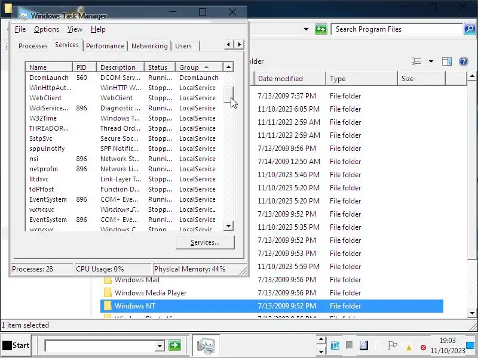This screenshot has width=478, height=358.
Task: Open the File menu in Task Manager
Action: point(20,29)
